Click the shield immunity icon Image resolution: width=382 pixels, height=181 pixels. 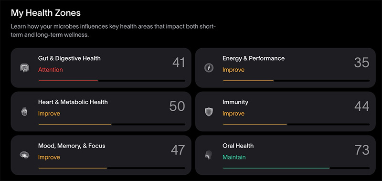(209, 112)
